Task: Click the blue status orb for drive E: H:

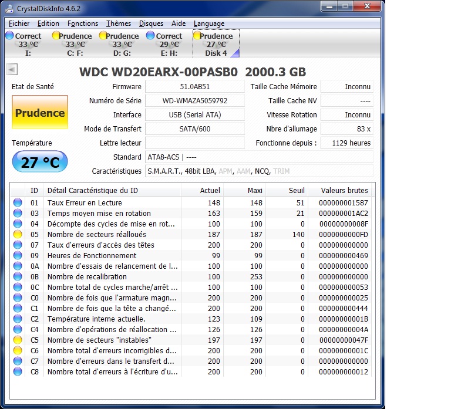Action: [x=150, y=35]
